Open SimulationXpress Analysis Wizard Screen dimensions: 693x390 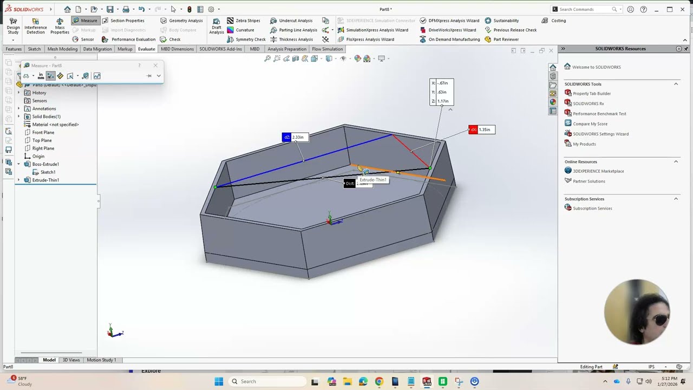[x=373, y=30]
